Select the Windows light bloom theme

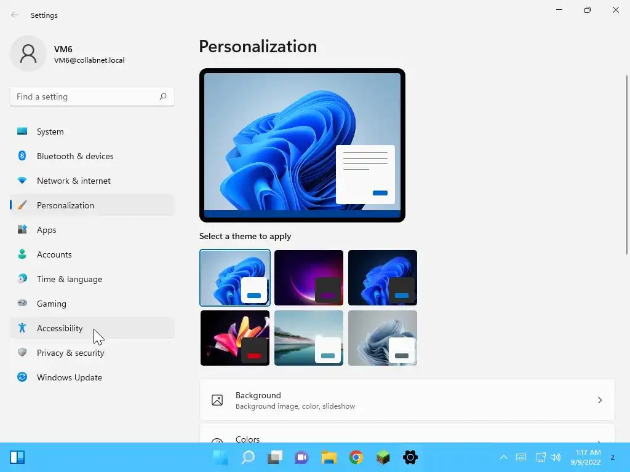tap(235, 278)
